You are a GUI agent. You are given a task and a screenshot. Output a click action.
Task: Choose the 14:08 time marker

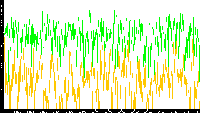[x=109, y=111]
